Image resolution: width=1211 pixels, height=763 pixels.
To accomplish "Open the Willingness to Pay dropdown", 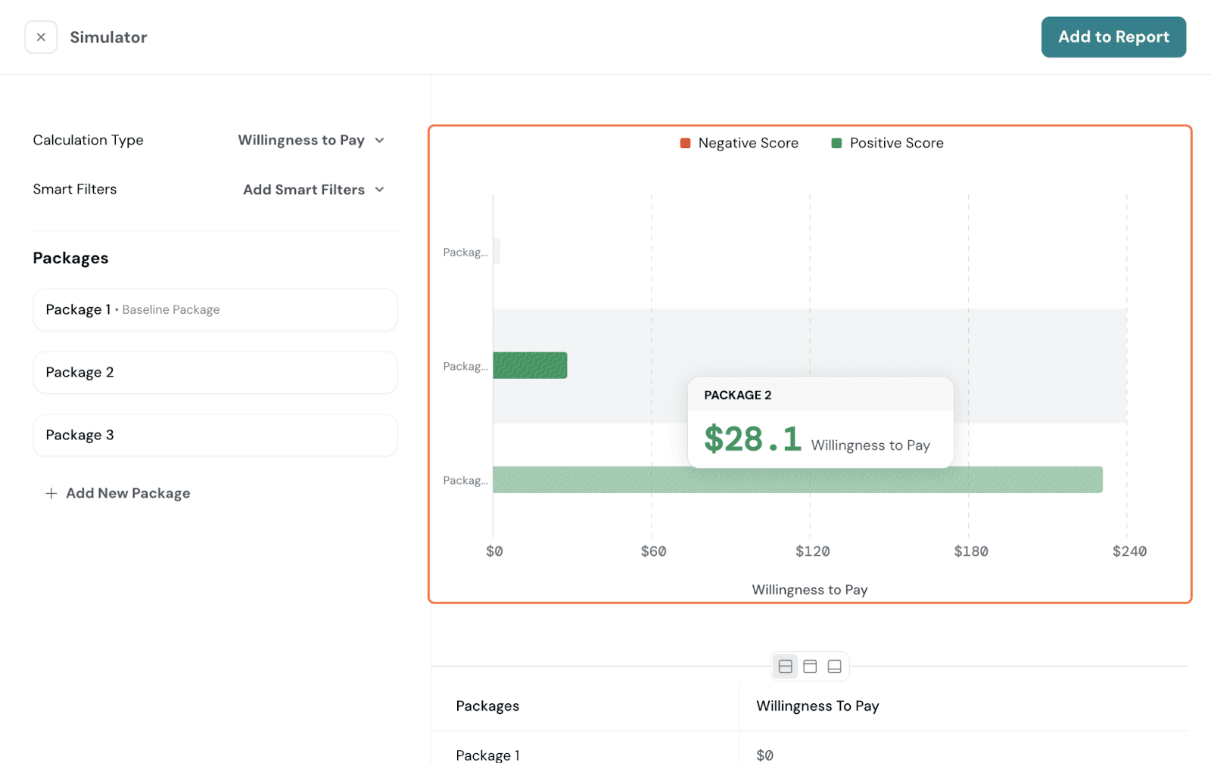I will click(x=301, y=141).
